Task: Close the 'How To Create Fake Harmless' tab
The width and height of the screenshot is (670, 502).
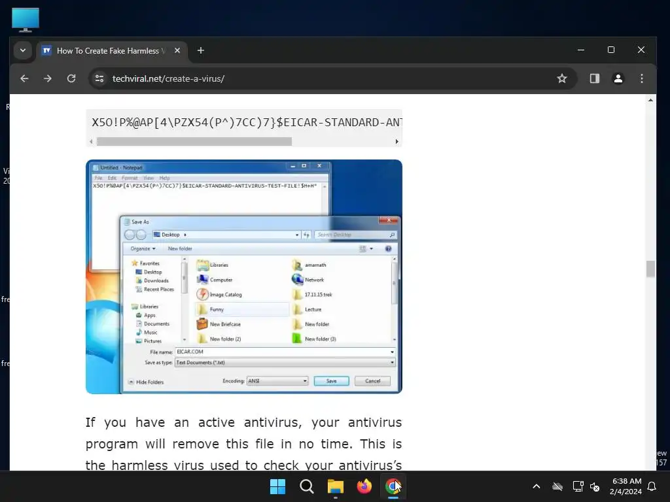Action: pos(177,50)
